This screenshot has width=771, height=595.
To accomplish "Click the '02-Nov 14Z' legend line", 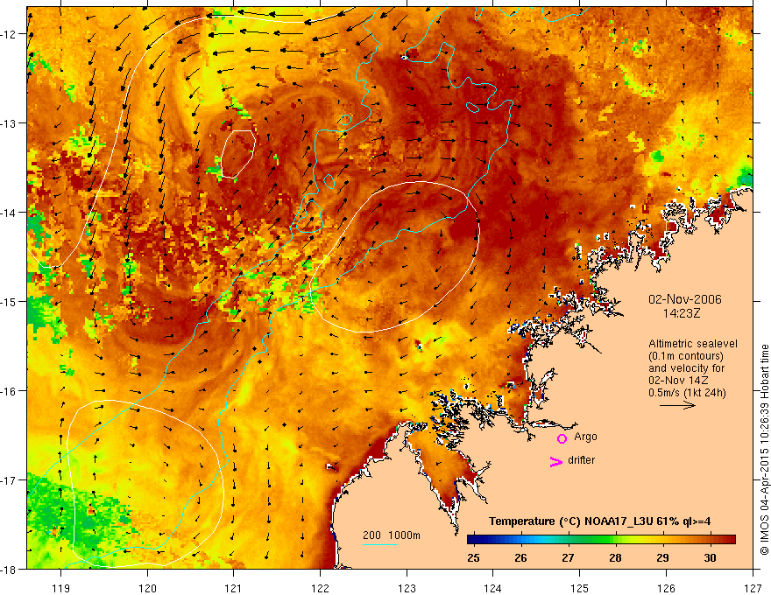I will [x=676, y=381].
